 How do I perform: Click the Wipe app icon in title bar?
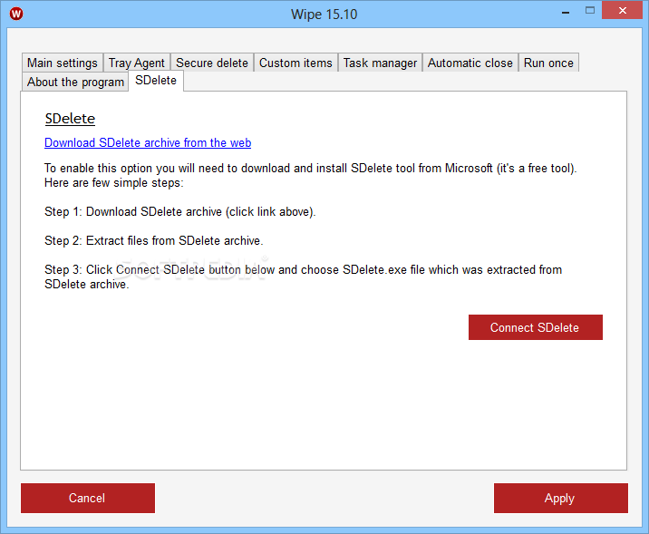16,15
